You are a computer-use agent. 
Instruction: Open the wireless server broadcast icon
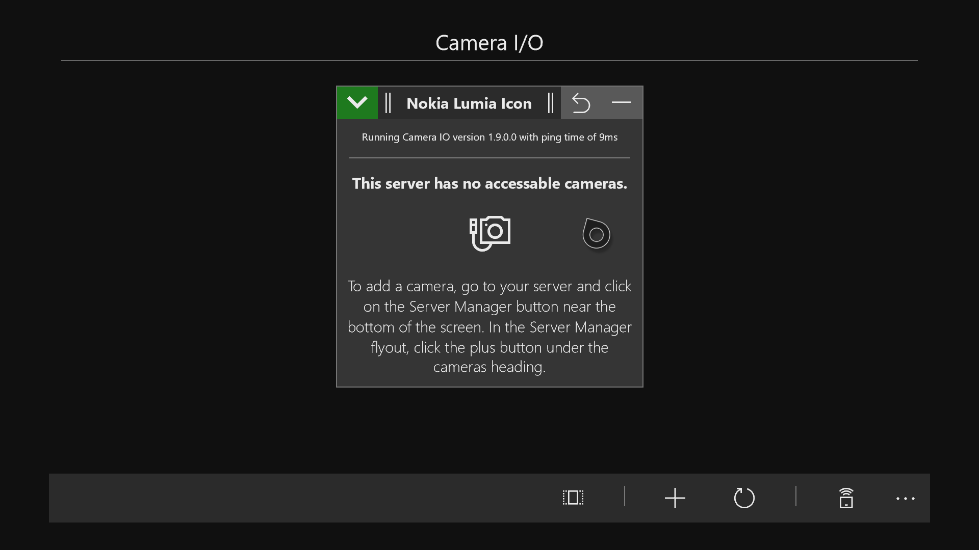[846, 498]
